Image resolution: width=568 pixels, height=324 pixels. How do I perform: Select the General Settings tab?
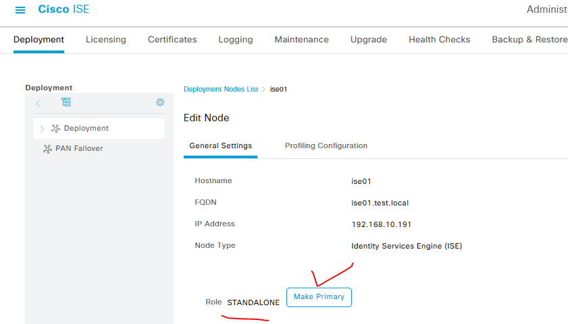220,145
